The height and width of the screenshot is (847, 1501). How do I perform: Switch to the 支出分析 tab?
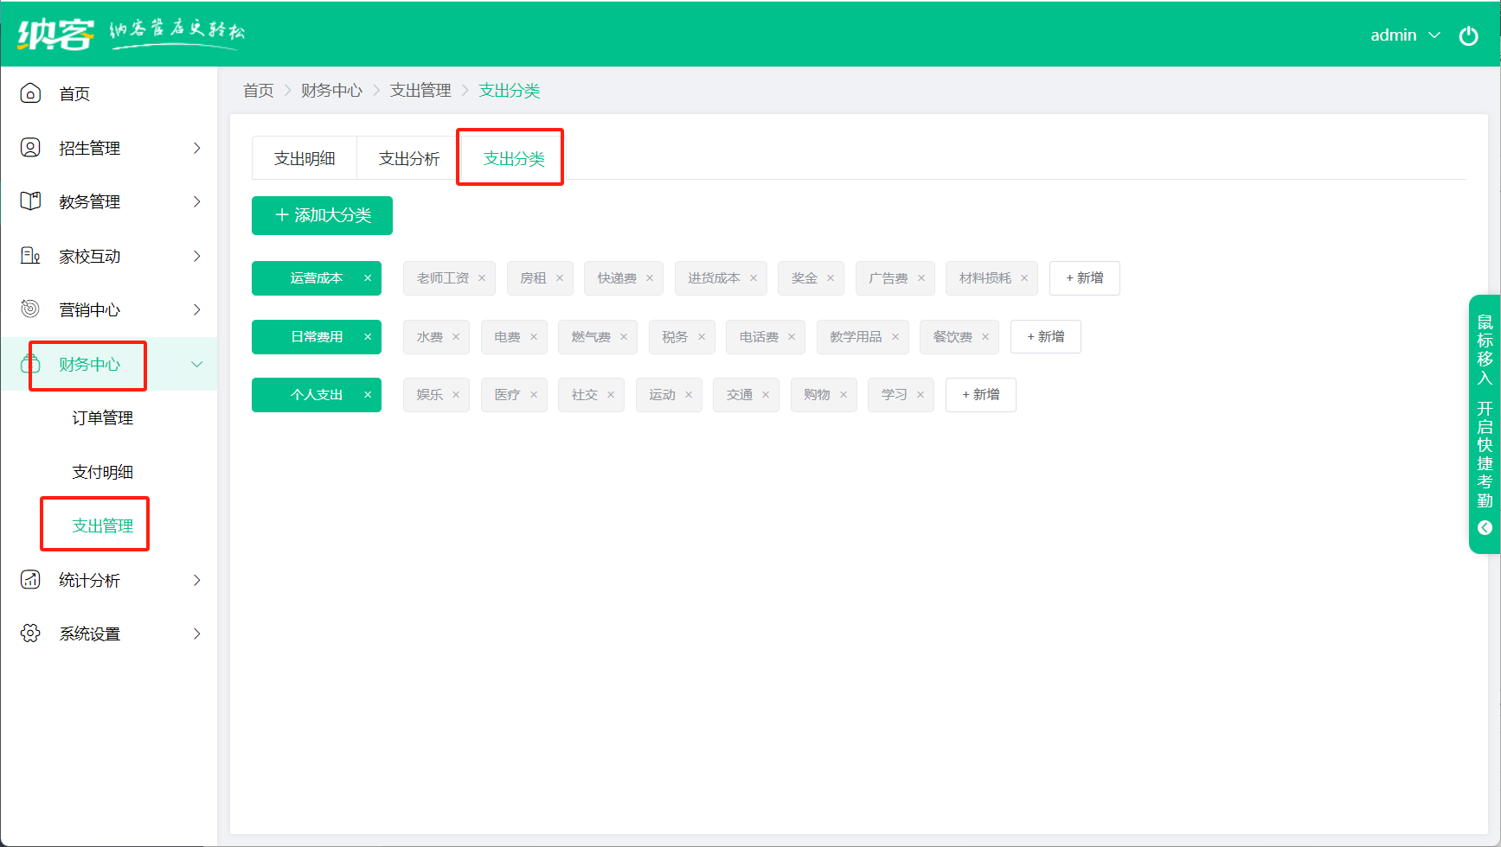(409, 158)
